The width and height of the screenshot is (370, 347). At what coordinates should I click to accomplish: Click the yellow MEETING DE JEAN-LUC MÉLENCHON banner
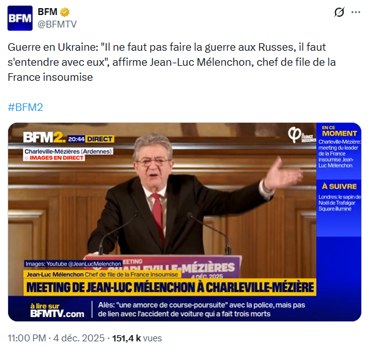[170, 287]
